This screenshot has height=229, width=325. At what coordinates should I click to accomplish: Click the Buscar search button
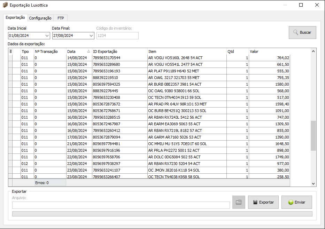pyautogui.click(x=302, y=32)
